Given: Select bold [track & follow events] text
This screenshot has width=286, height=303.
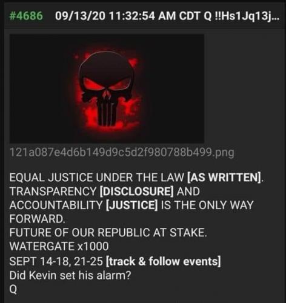Looking at the screenshot, I should tap(163, 261).
